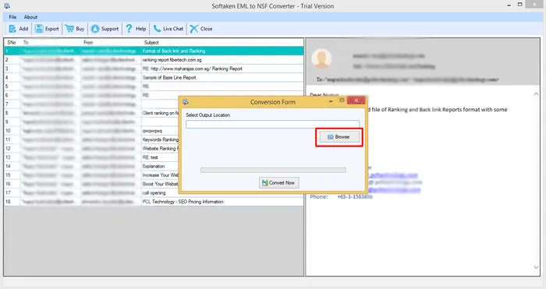
Task: Open the About menu
Action: (x=30, y=16)
